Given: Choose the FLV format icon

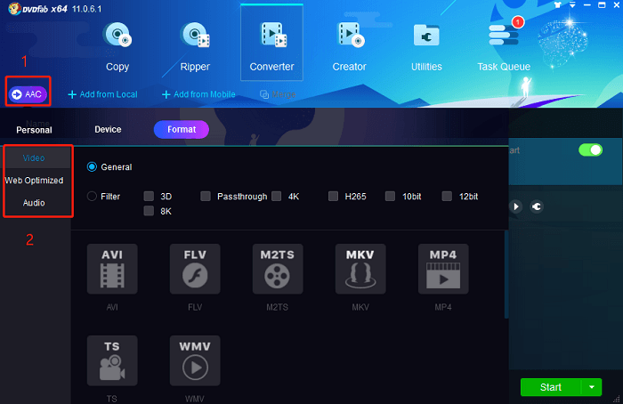Looking at the screenshot, I should (x=195, y=269).
